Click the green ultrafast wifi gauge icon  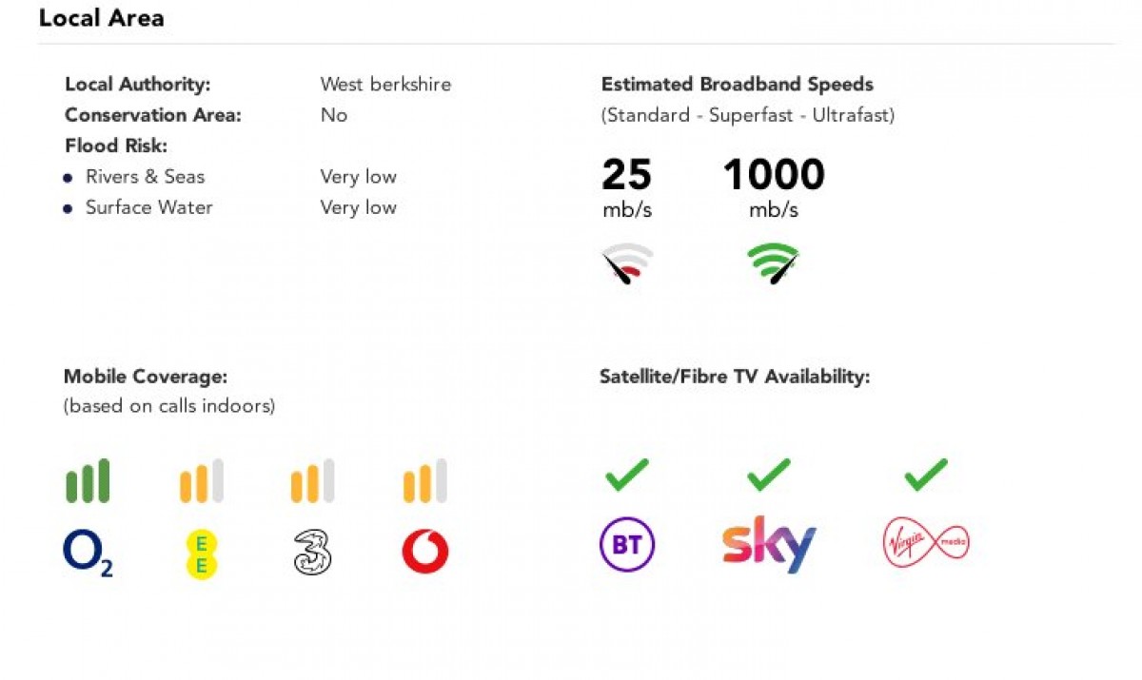773,264
